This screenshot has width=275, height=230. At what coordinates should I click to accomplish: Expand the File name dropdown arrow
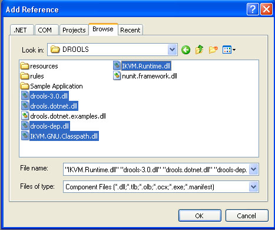coord(254,169)
